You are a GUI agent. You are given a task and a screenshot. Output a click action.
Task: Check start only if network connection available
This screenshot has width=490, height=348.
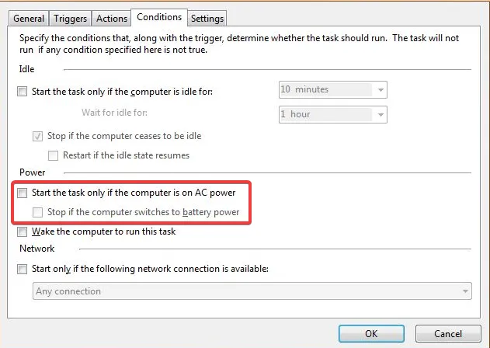22,269
